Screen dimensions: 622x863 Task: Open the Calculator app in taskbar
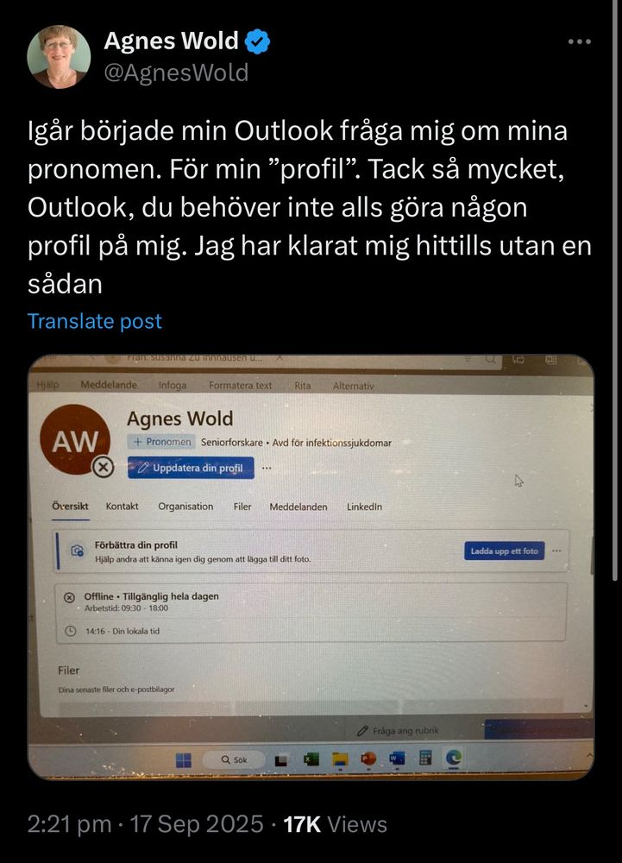coord(425,759)
